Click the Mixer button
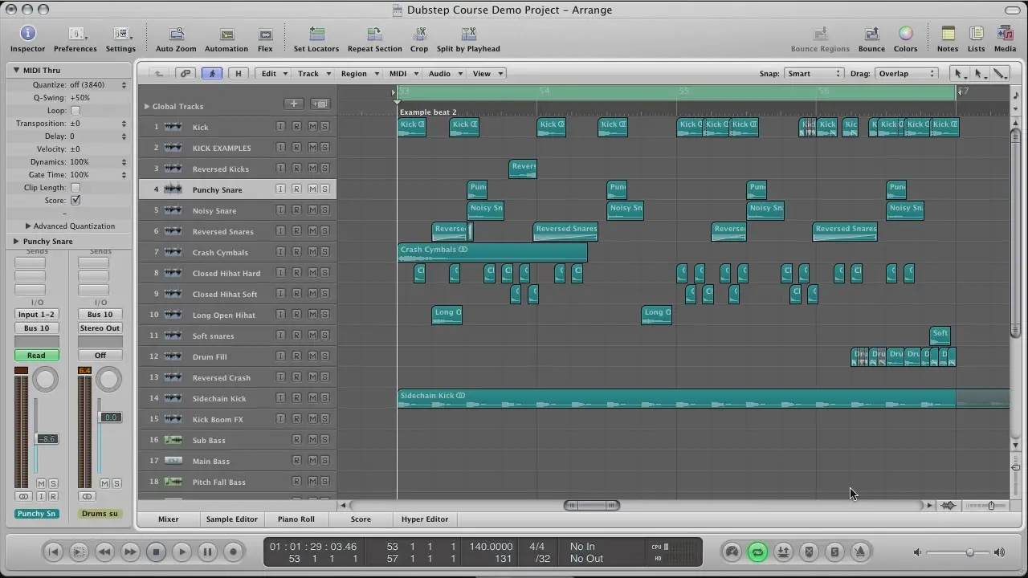 pos(168,519)
